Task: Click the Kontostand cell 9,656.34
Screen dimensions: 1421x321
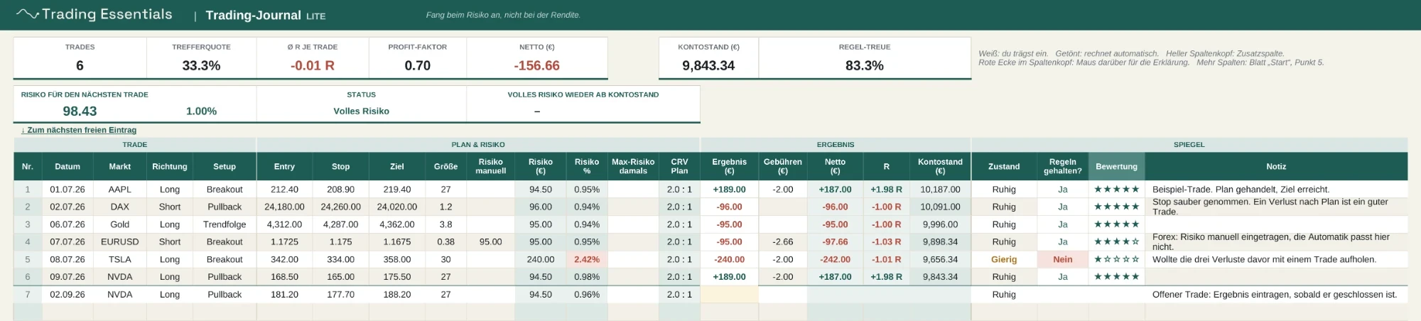Action: (940, 259)
